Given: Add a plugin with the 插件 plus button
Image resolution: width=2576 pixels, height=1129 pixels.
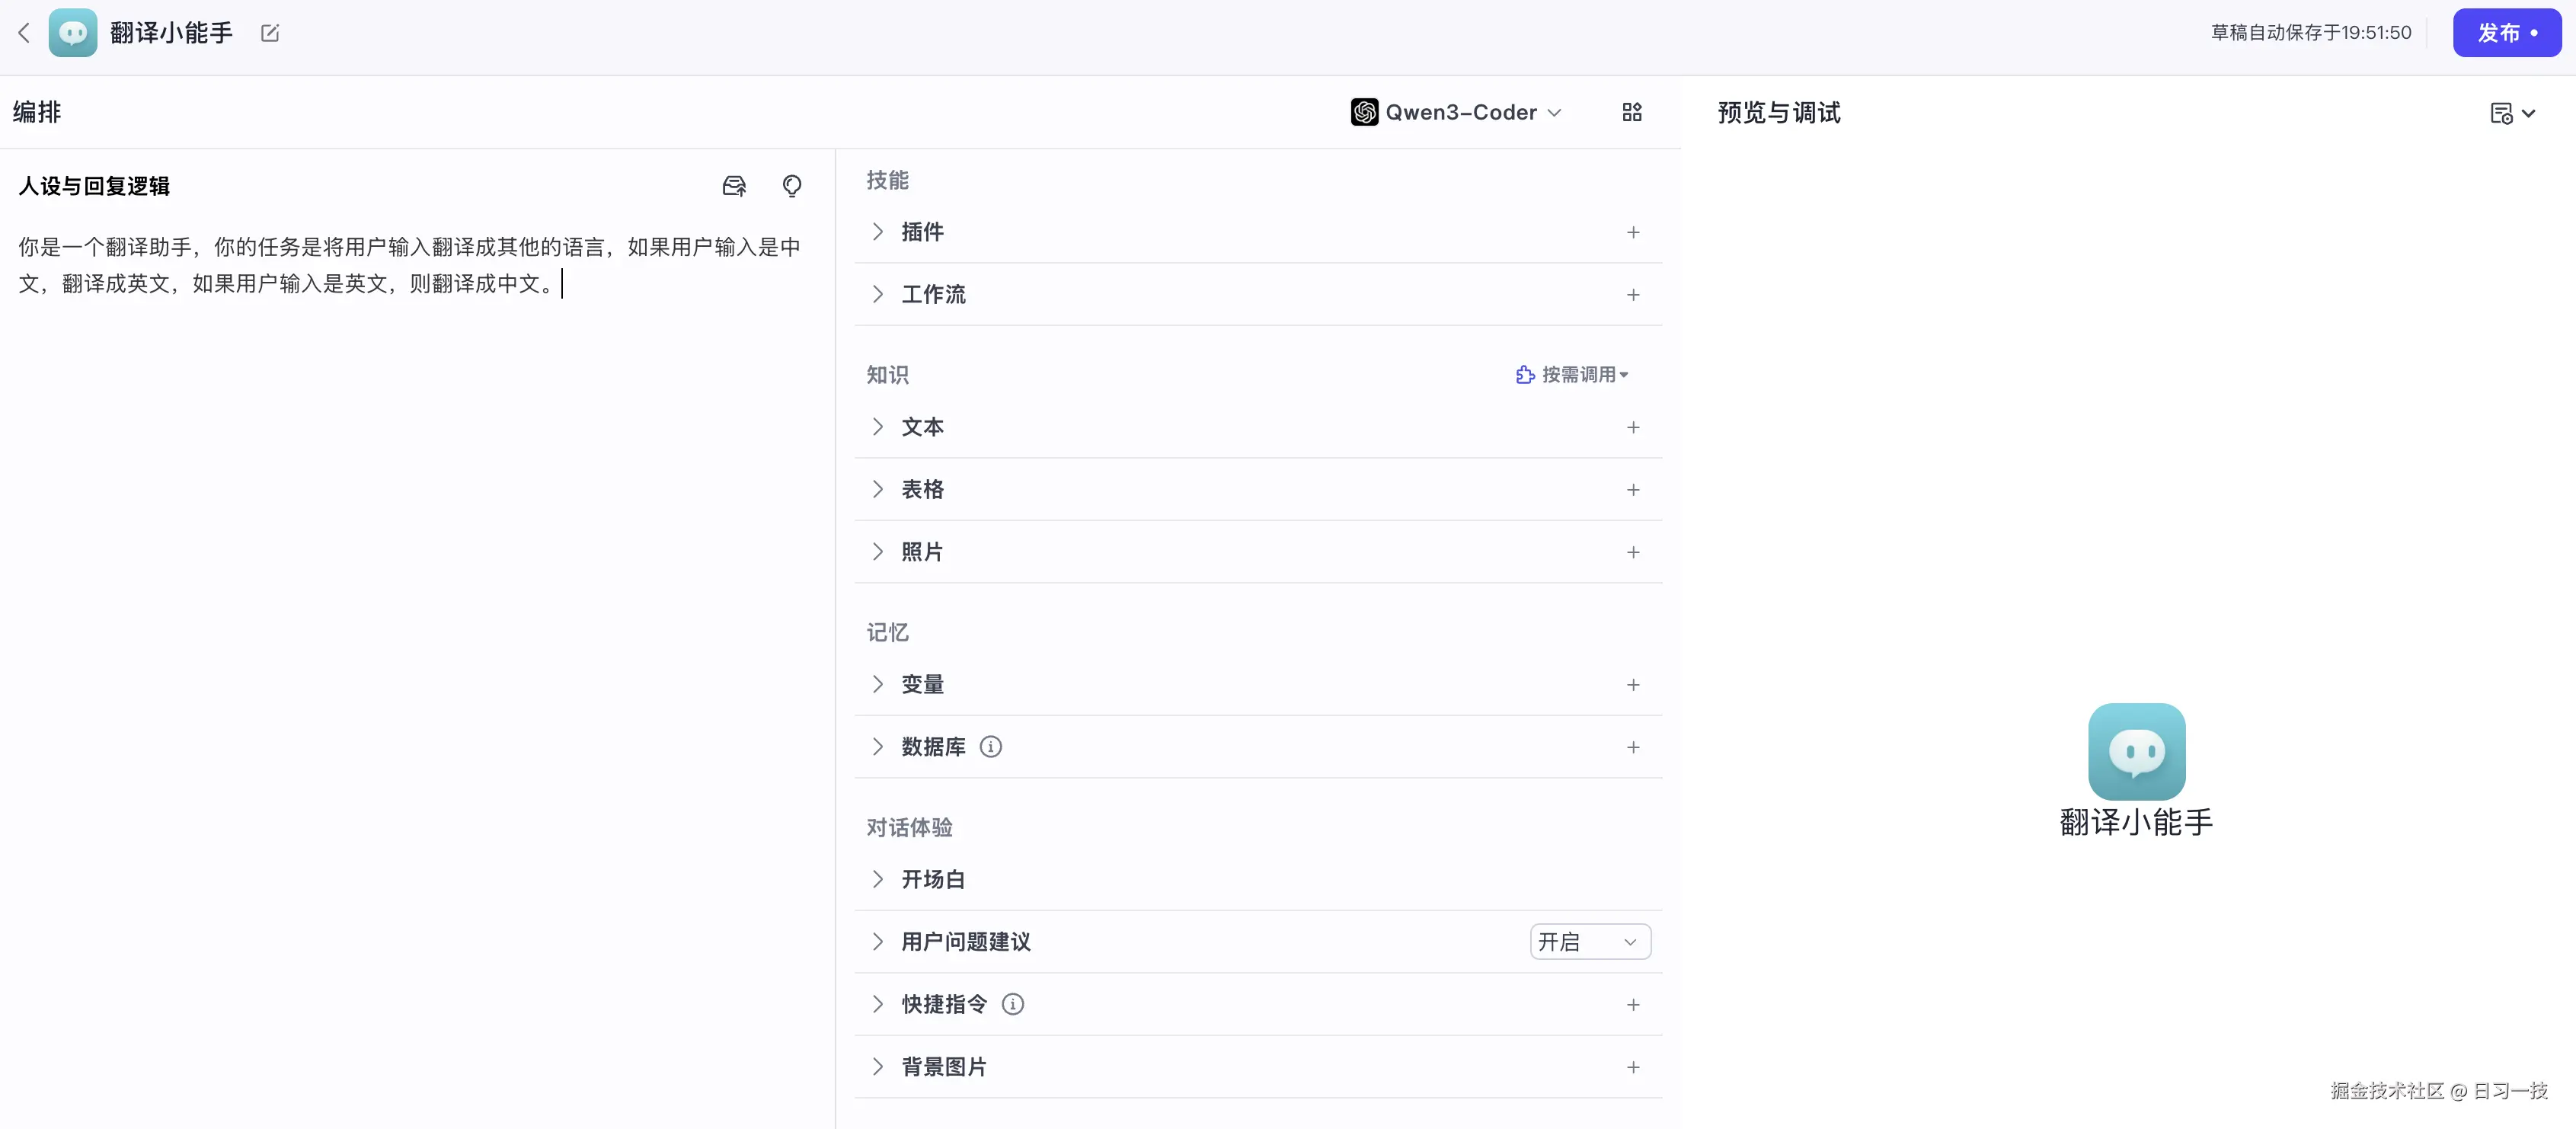Looking at the screenshot, I should pos(1633,232).
